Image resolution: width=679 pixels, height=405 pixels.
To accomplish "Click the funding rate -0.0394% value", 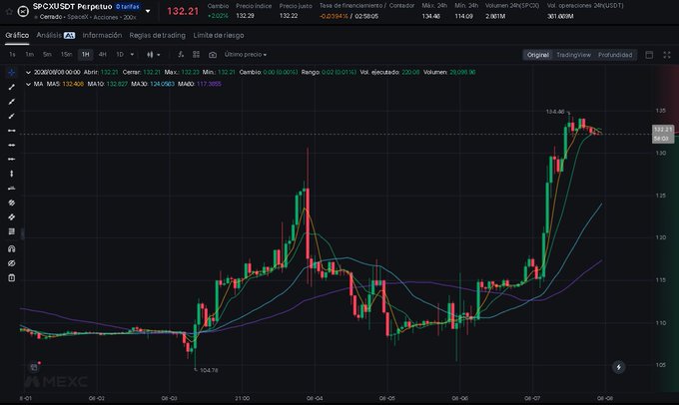I will (x=334, y=16).
